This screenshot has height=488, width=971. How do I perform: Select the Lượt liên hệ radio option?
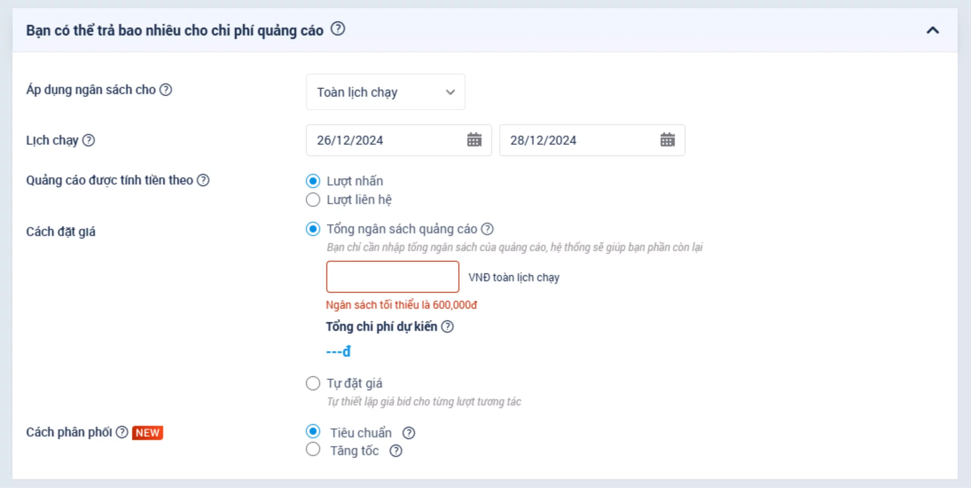[313, 200]
